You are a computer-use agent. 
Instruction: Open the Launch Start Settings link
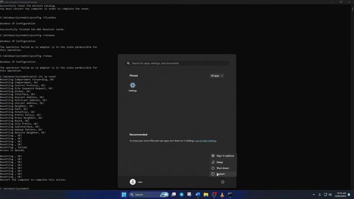(206, 141)
